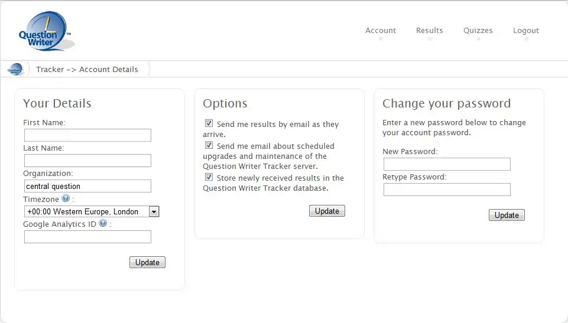Click Update button under Your Details
The width and height of the screenshot is (568, 323).
pyautogui.click(x=147, y=262)
